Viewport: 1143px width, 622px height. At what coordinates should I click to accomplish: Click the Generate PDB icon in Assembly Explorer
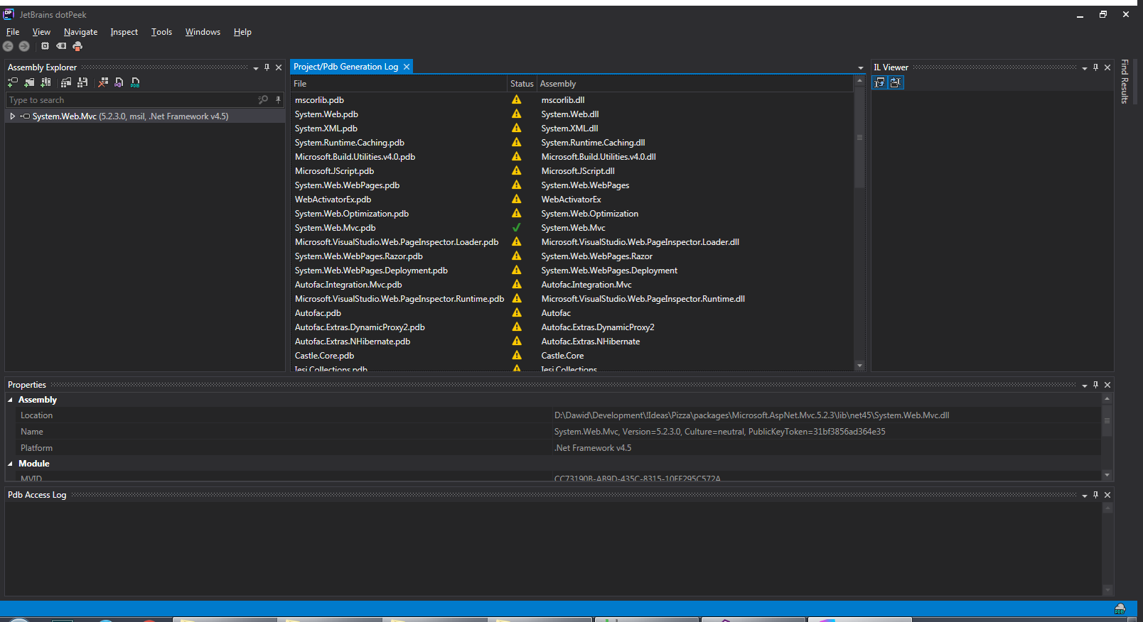point(135,82)
